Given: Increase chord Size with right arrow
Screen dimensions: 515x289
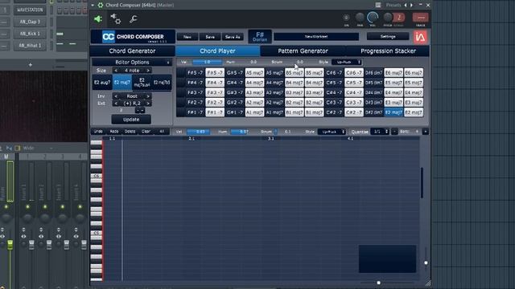Looking at the screenshot, I should 148,71.
